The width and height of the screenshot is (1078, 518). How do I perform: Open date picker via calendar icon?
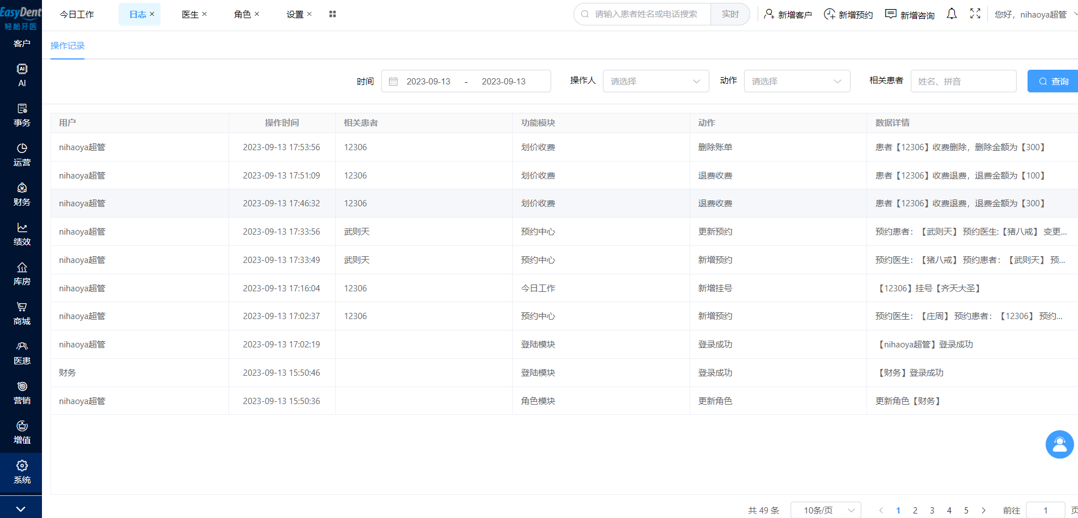393,81
